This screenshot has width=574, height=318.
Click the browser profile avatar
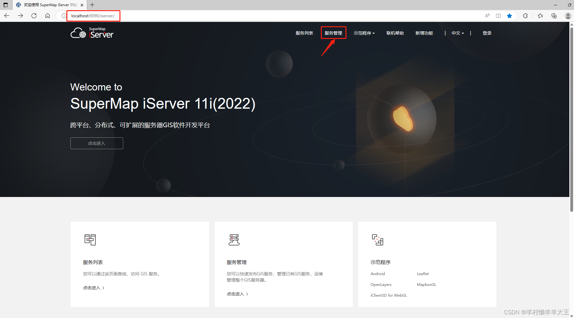point(568,16)
